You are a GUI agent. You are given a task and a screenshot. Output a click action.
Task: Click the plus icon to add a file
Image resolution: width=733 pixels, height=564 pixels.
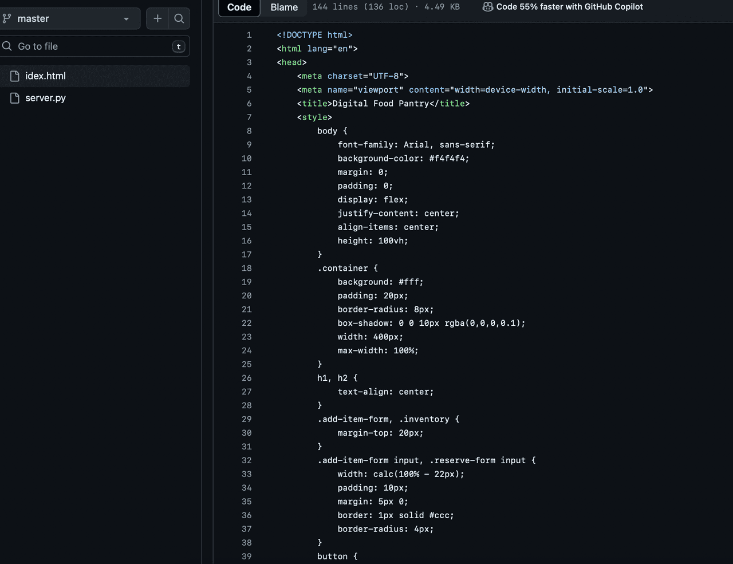157,19
